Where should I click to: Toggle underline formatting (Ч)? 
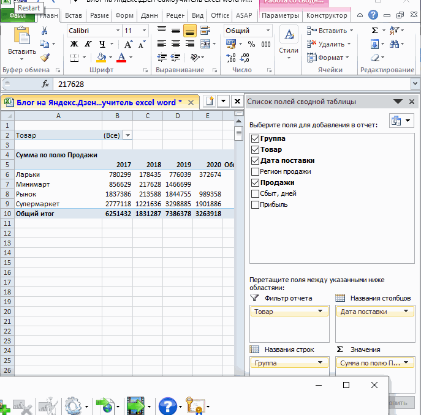point(102,43)
